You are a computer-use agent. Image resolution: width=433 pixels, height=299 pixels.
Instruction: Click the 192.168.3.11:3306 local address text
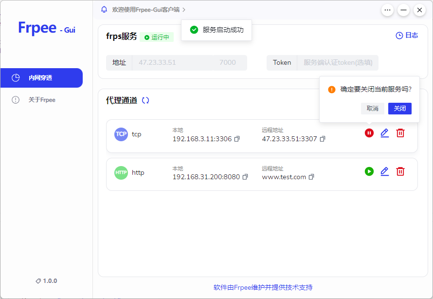click(x=202, y=139)
